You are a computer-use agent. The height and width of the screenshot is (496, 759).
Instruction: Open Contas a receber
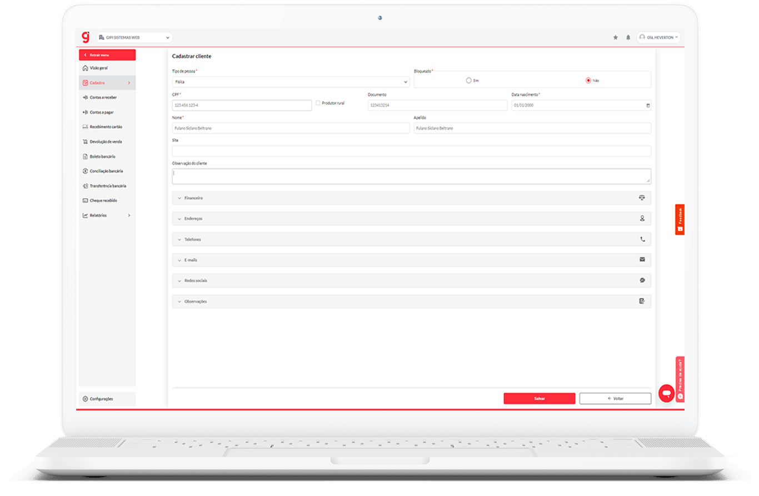107,98
